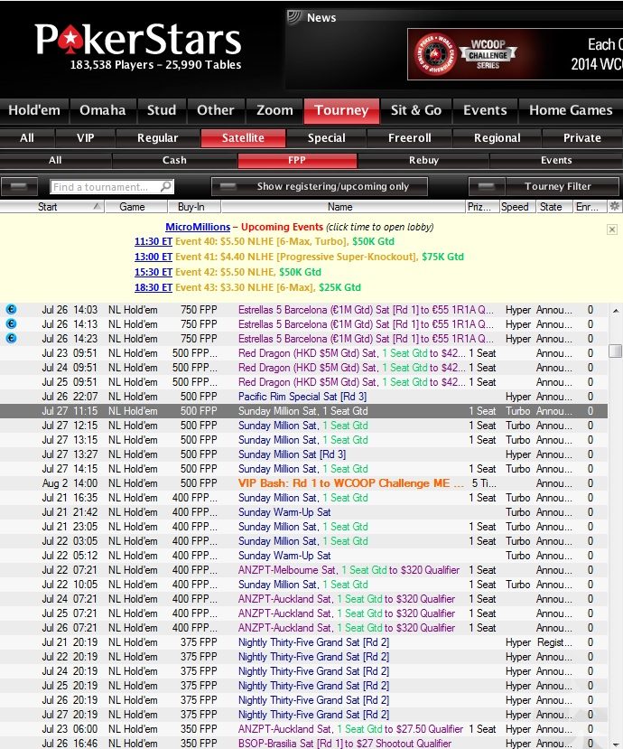
Task: Click the vertical scrollbar thumb
Action: pos(616,351)
